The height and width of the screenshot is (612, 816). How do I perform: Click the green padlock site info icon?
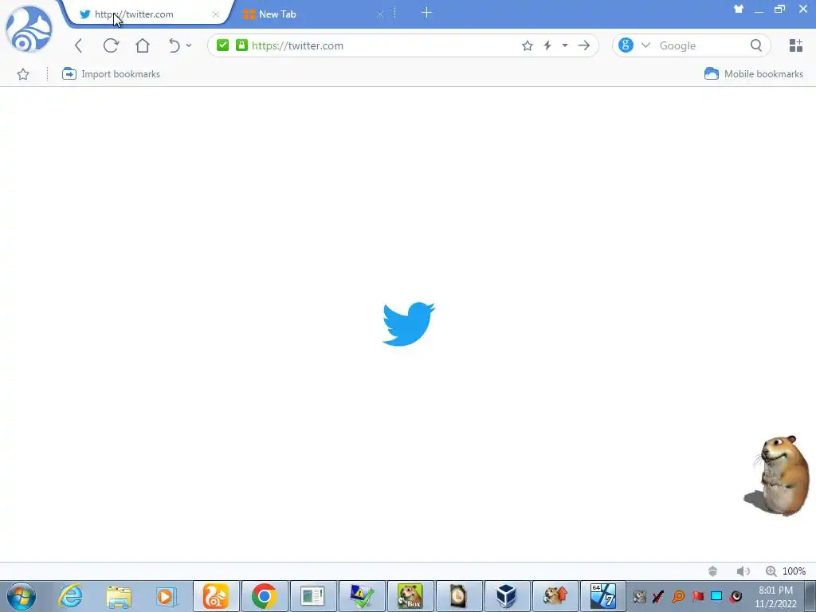[x=241, y=45]
